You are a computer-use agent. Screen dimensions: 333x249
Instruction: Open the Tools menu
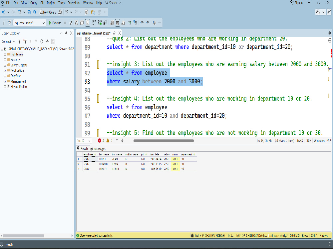pyautogui.click(x=61, y=3)
